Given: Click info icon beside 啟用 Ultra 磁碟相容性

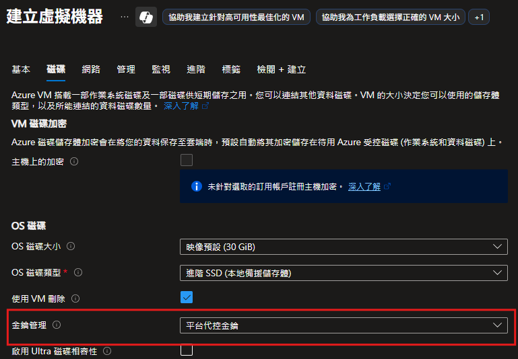Looking at the screenshot, I should coord(107,351).
